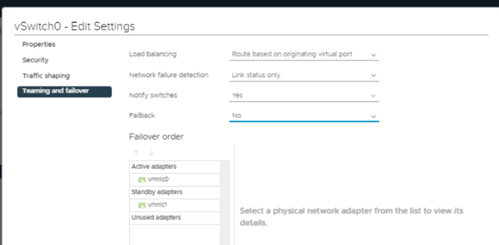This screenshot has height=245, width=499.
Task: Open the Load balancing dropdown
Action: 304,54
